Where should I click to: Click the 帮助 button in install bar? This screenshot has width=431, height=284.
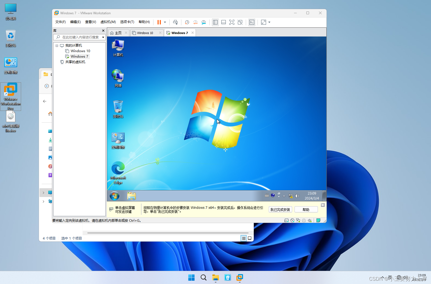[x=306, y=210]
